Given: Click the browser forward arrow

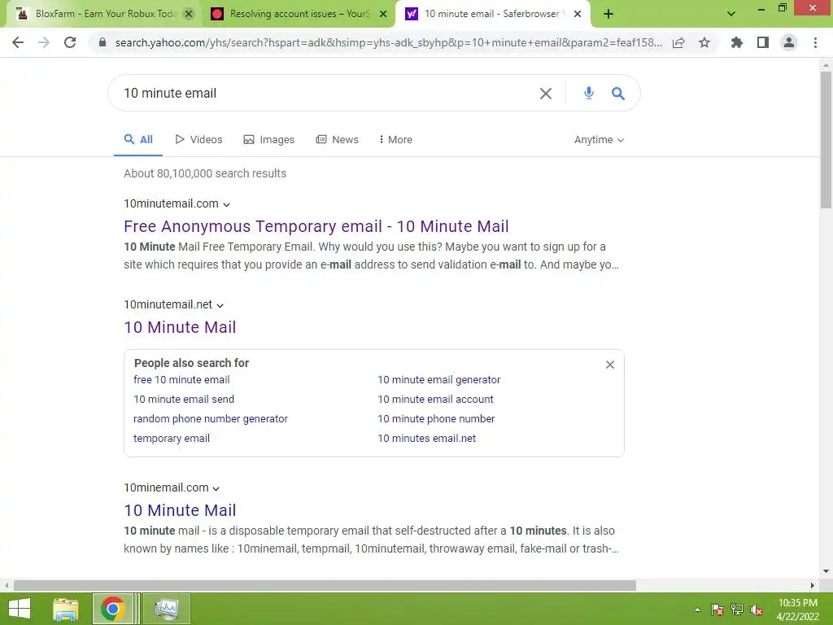Looking at the screenshot, I should tap(44, 42).
